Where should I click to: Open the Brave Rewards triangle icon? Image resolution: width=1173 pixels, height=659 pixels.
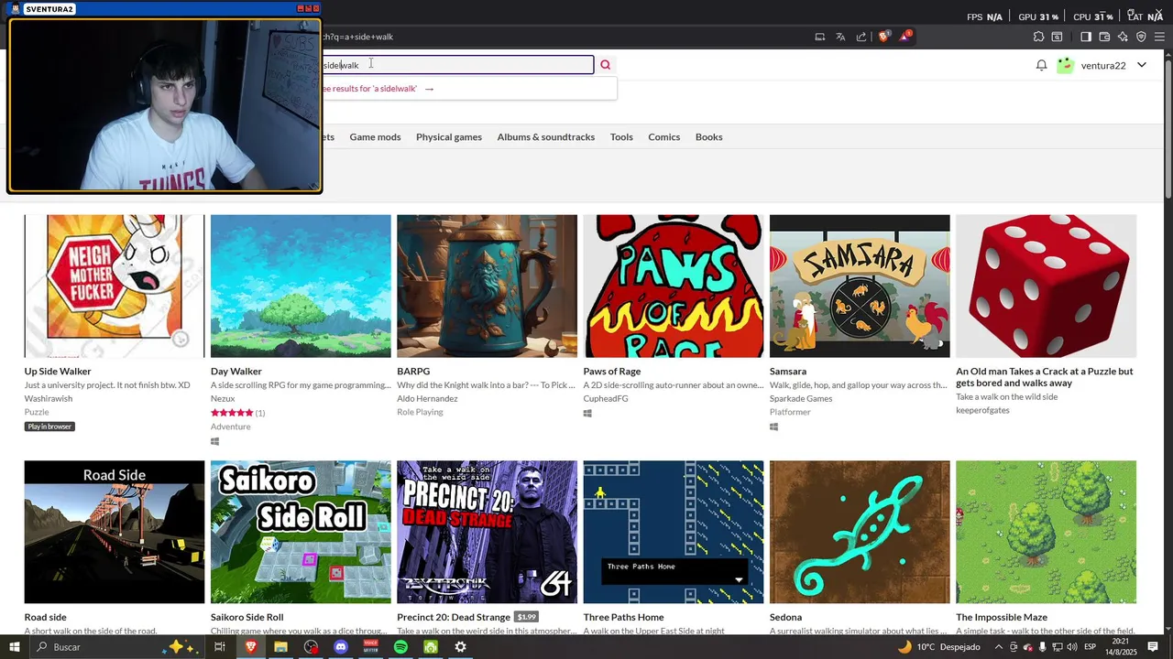point(905,37)
